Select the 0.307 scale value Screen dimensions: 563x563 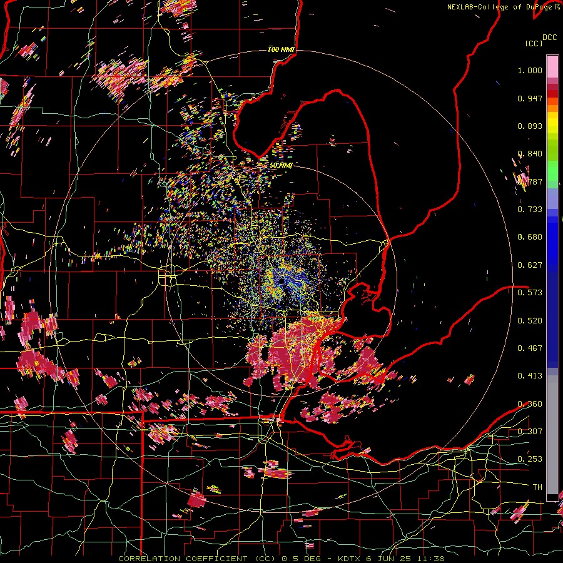click(x=530, y=432)
